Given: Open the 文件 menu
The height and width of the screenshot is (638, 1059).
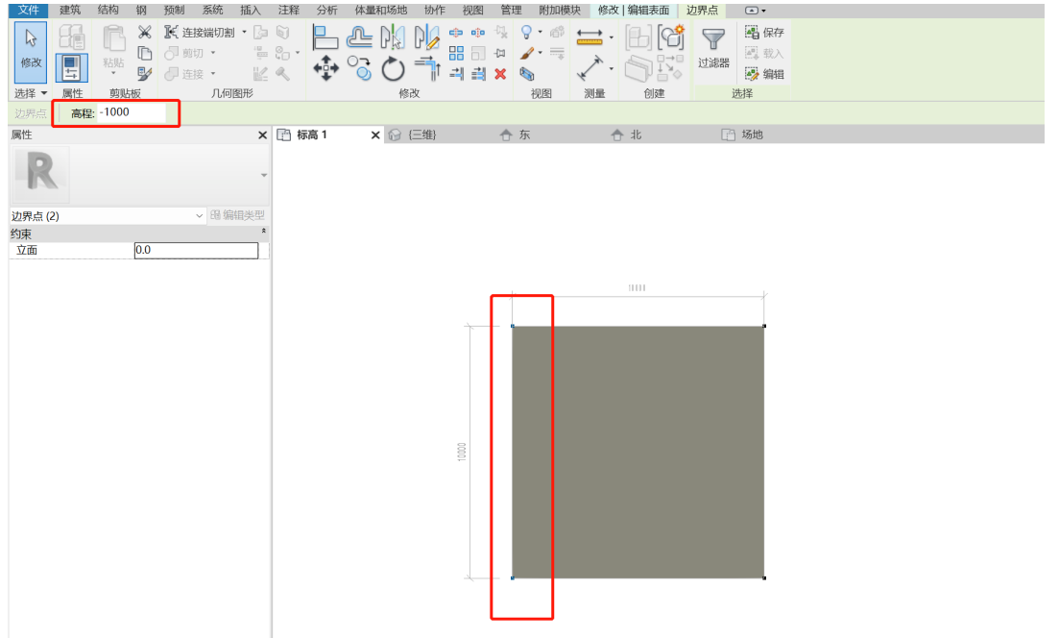Looking at the screenshot, I should 29,10.
